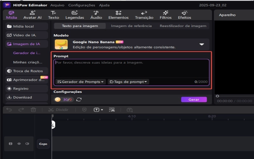
Task: Click the project name 2025-09-23_02
Action: [x=213, y=5]
